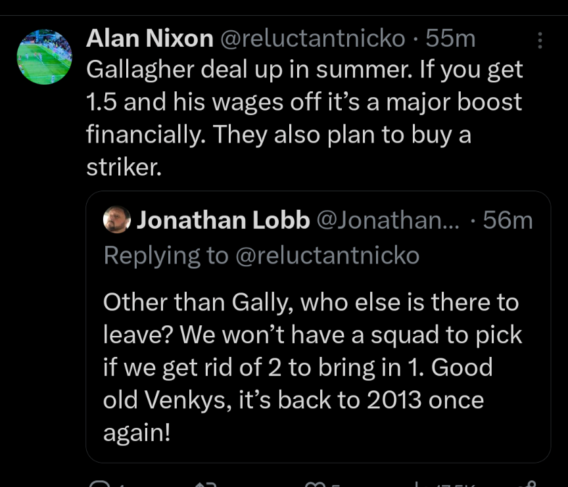Viewport: 568px width, 487px height.
Task: Select the truncated @Jonathan... handle
Action: pyautogui.click(x=388, y=220)
